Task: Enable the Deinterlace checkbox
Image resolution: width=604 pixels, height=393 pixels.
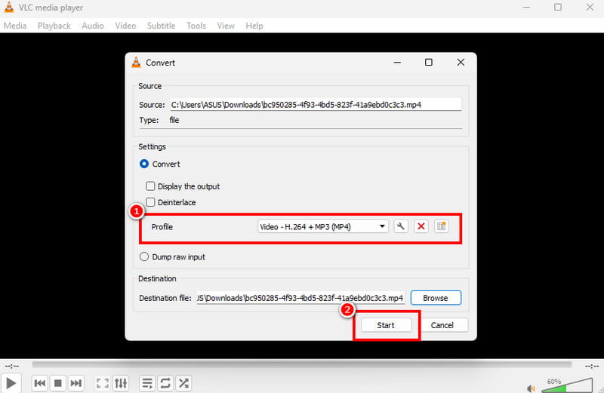Action: 150,202
